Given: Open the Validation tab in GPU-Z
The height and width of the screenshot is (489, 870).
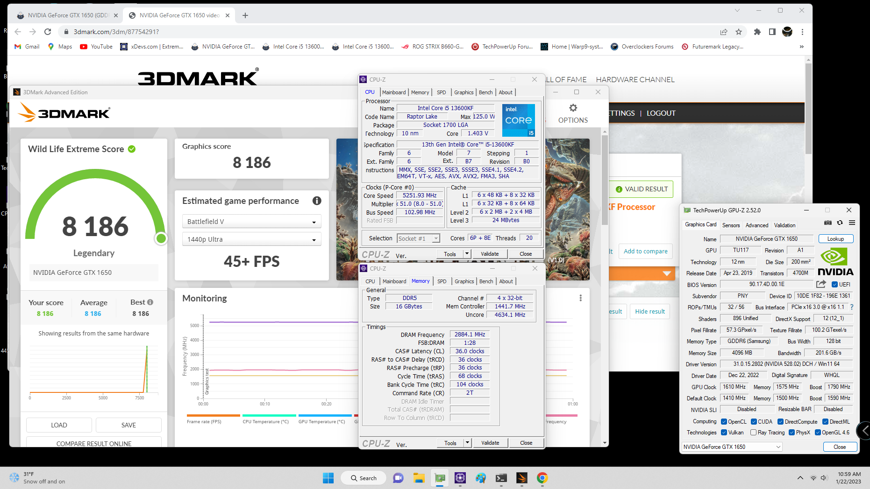Looking at the screenshot, I should point(784,225).
